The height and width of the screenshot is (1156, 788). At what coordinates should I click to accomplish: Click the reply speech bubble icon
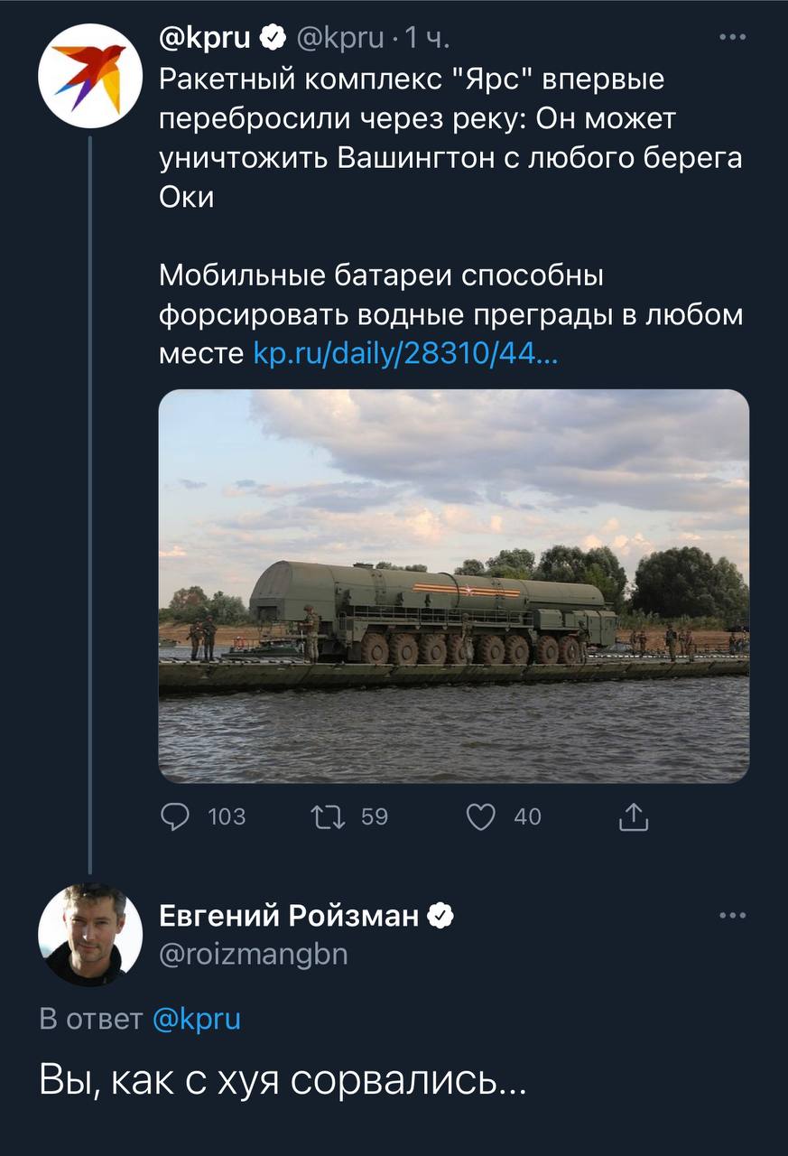(x=175, y=816)
